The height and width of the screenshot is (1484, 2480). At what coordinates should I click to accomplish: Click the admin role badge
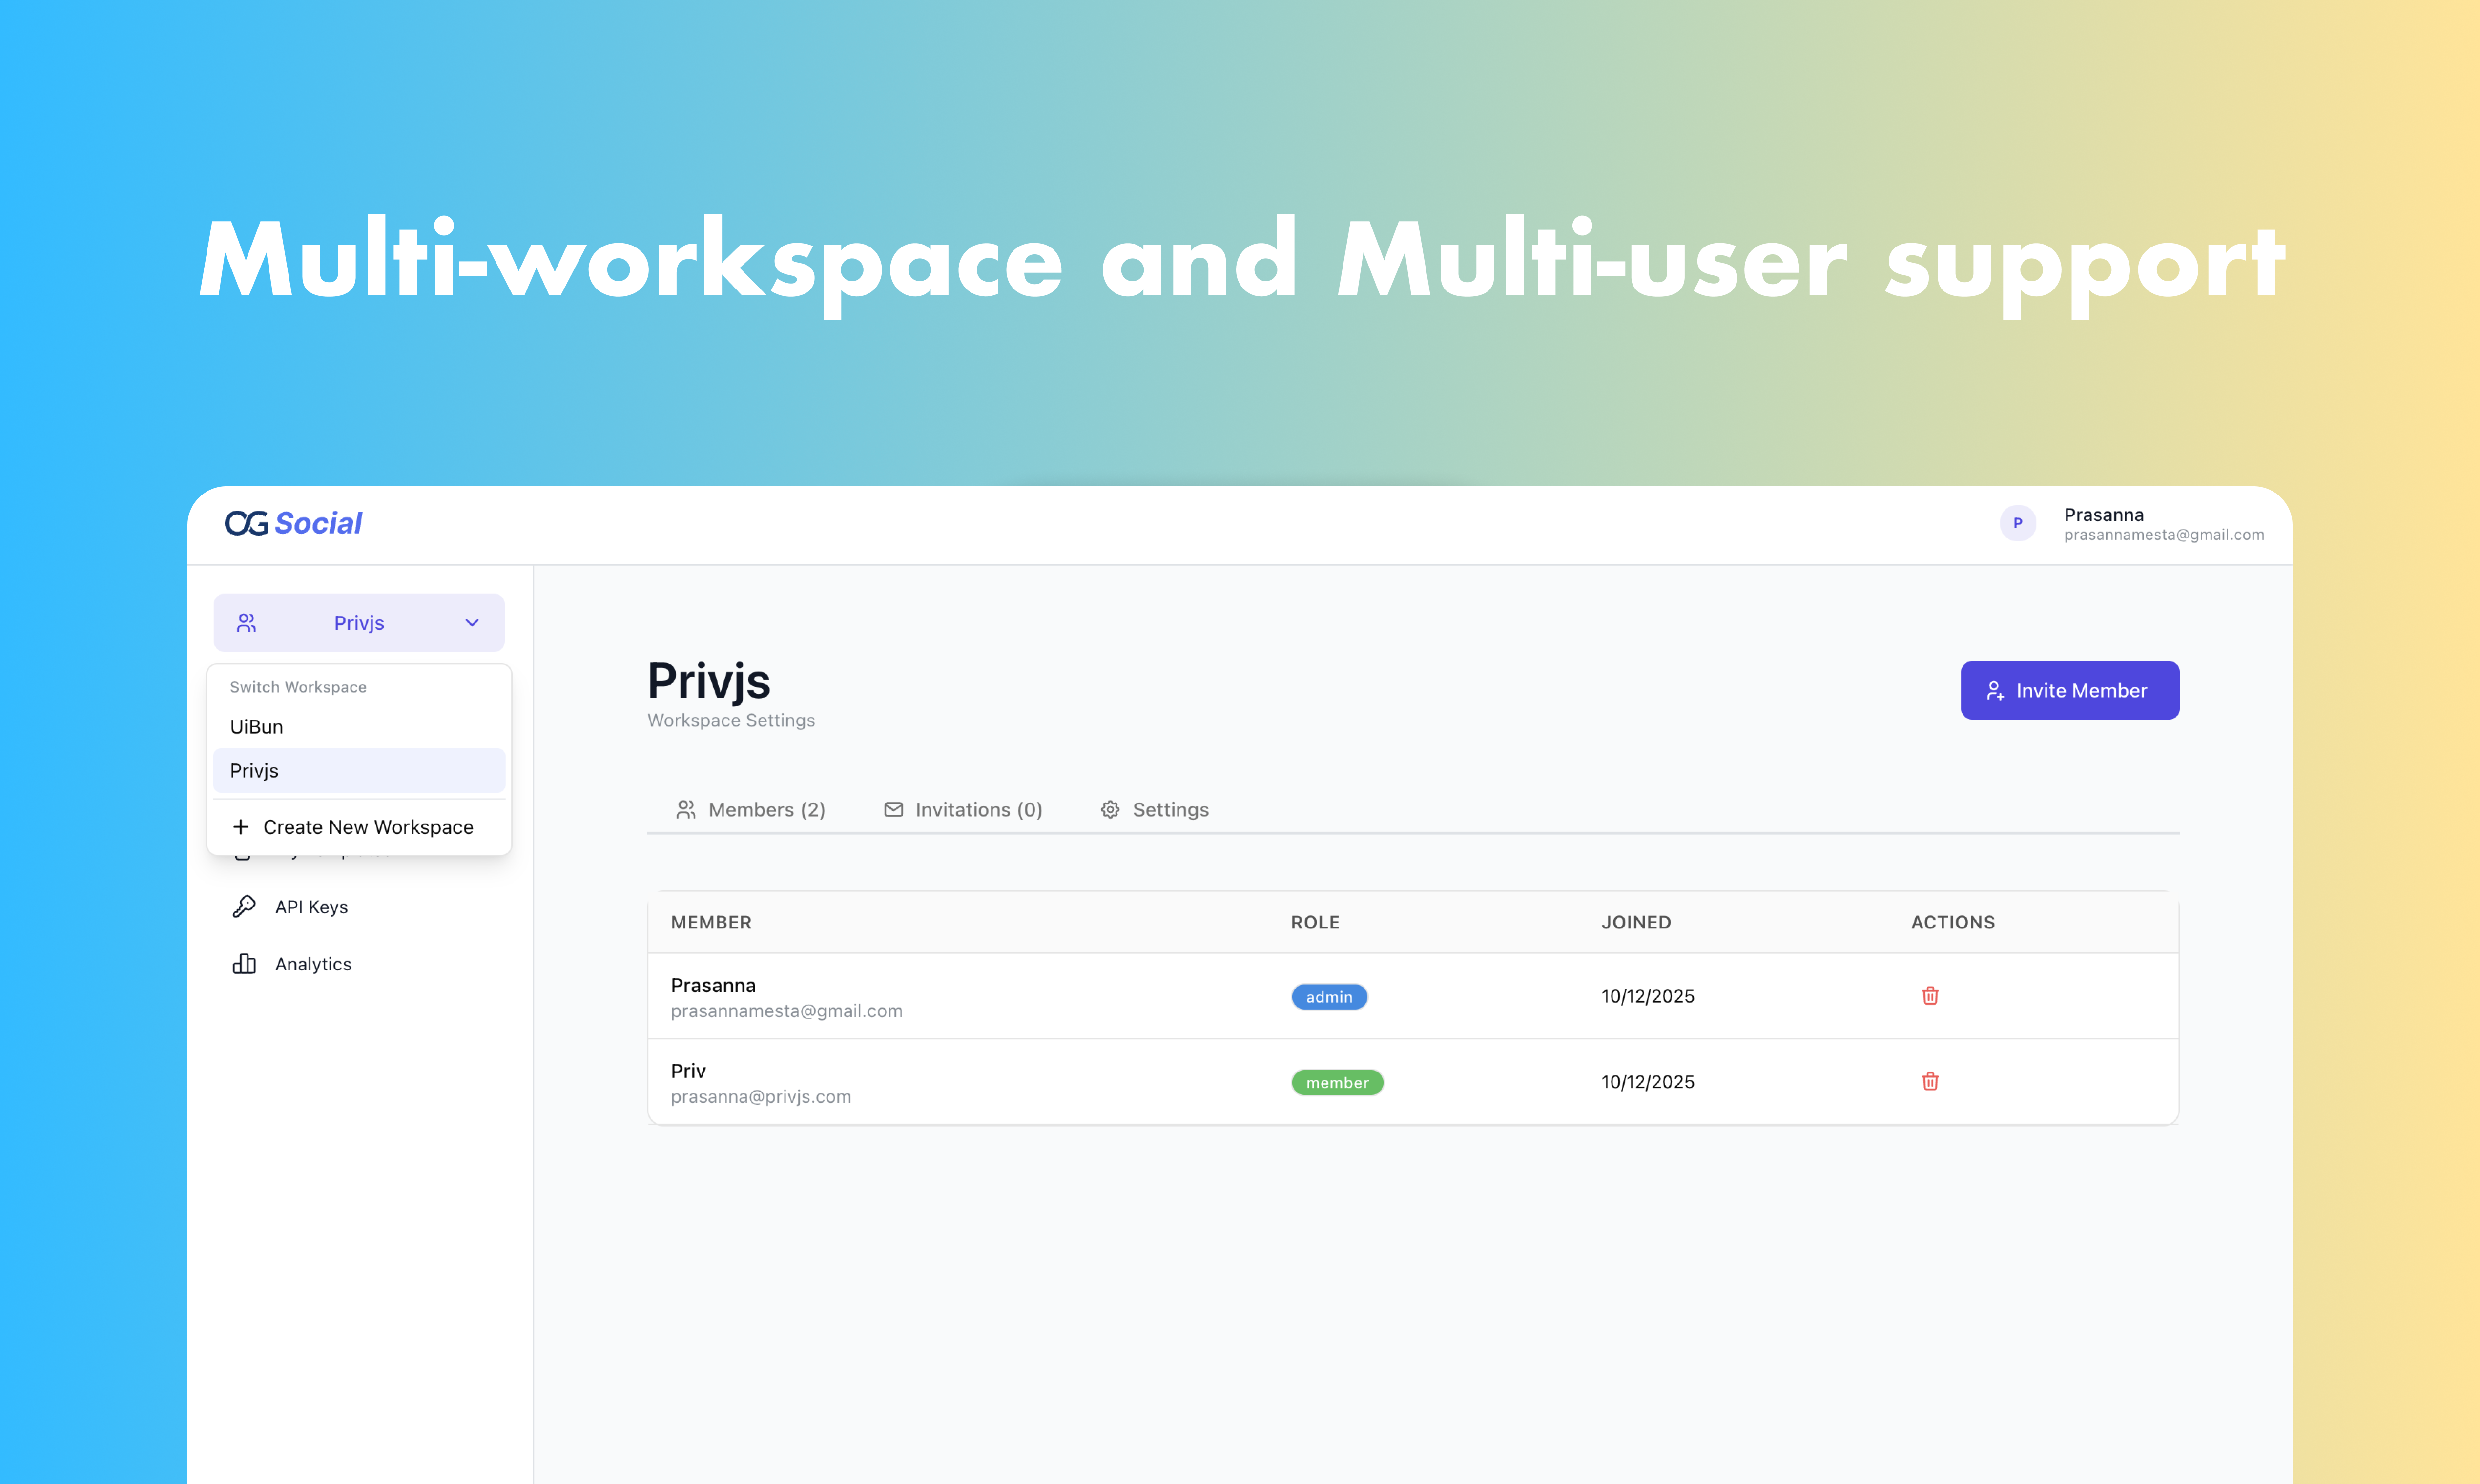pos(1328,997)
